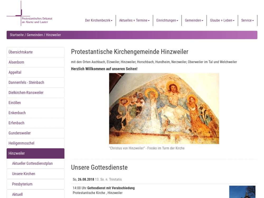Open the Presbyterium subpage

pyautogui.click(x=36, y=184)
